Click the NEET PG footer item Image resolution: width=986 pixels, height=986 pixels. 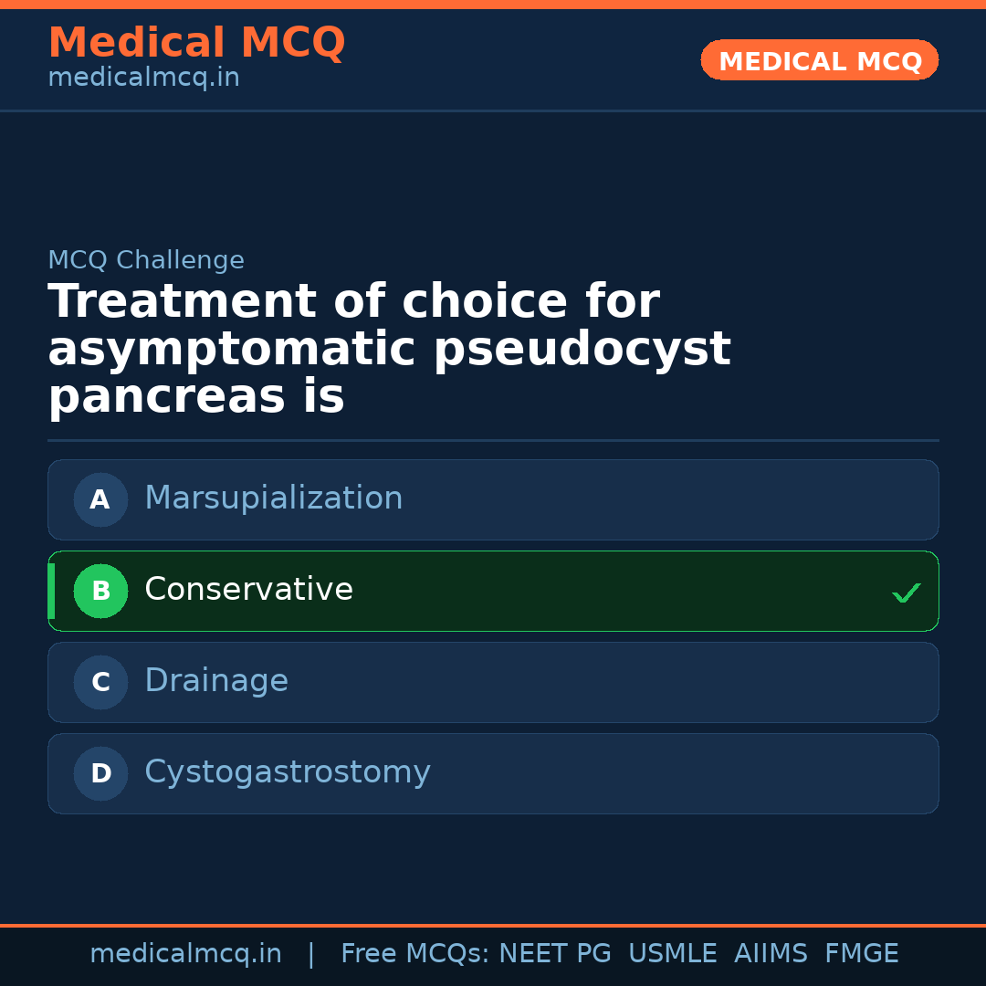(554, 953)
